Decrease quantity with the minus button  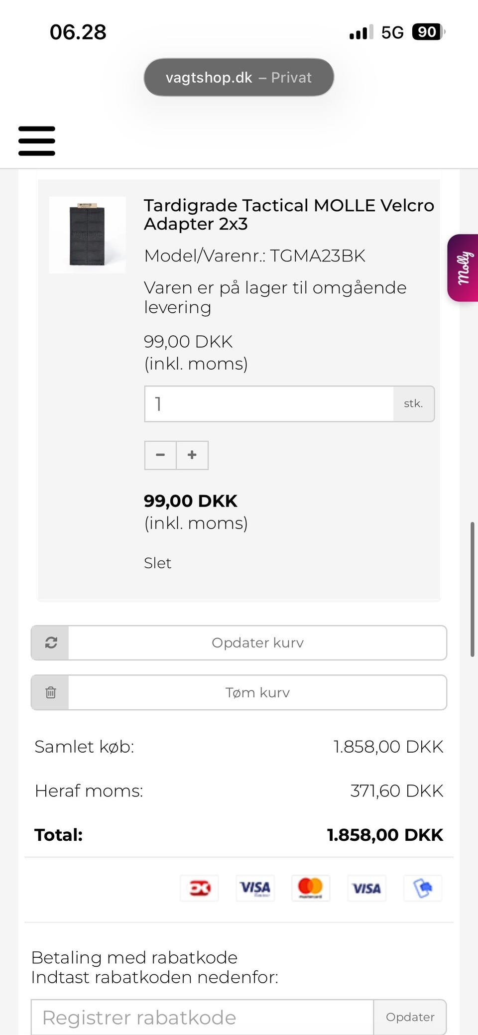click(160, 455)
